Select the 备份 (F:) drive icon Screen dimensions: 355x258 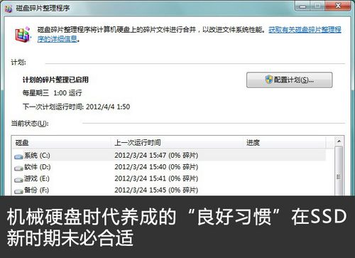pos(18,190)
